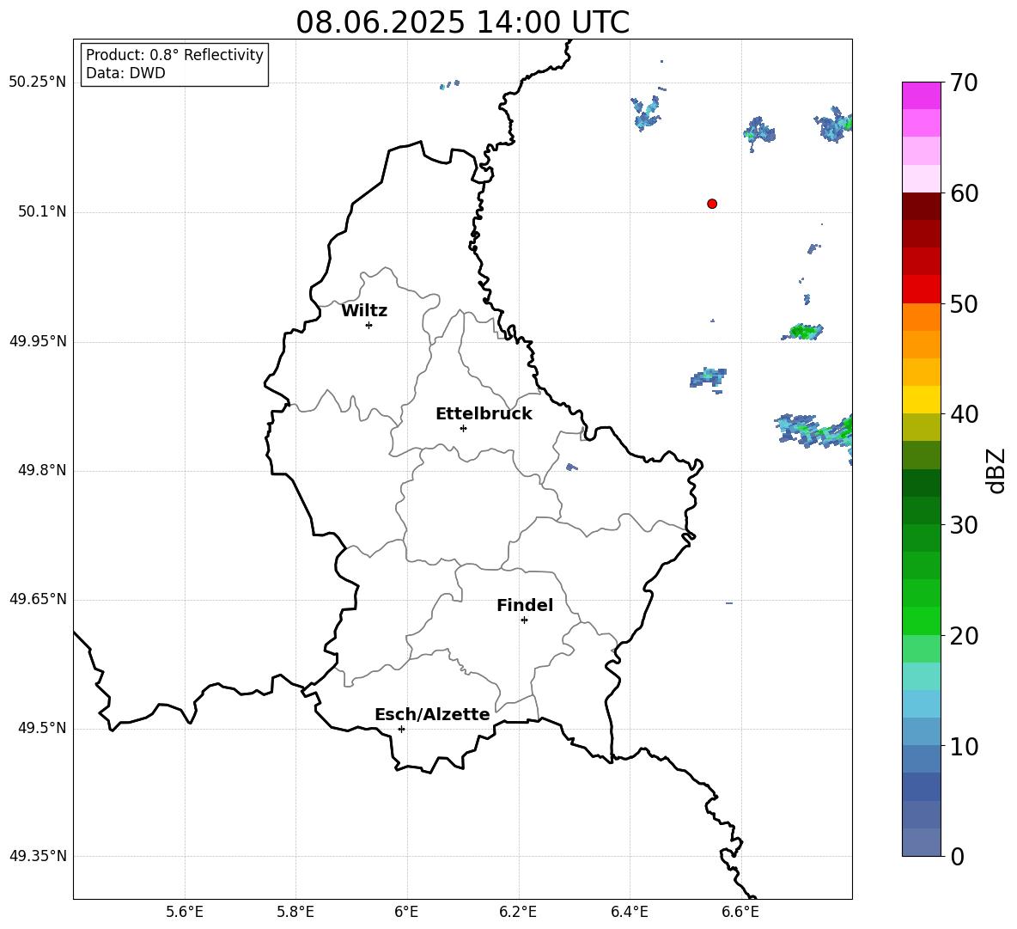Click the 50.1°N latitude label

coord(42,212)
